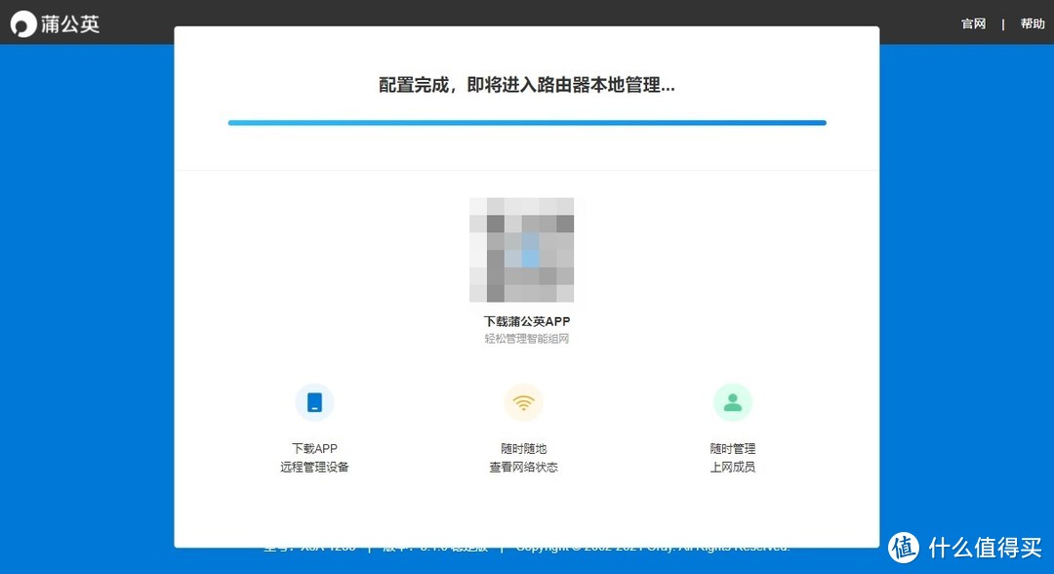Select the green person icon above 随时管理

click(x=733, y=401)
